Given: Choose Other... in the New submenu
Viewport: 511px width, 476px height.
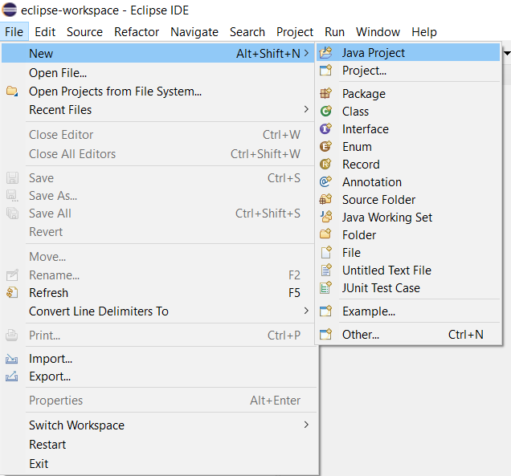Looking at the screenshot, I should coord(361,335).
